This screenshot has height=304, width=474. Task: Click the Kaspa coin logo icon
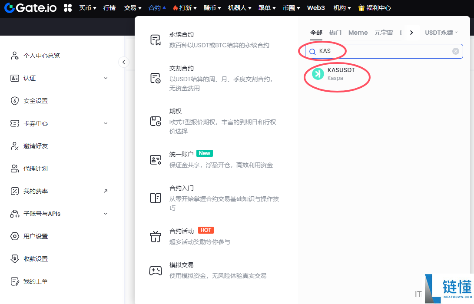[318, 74]
